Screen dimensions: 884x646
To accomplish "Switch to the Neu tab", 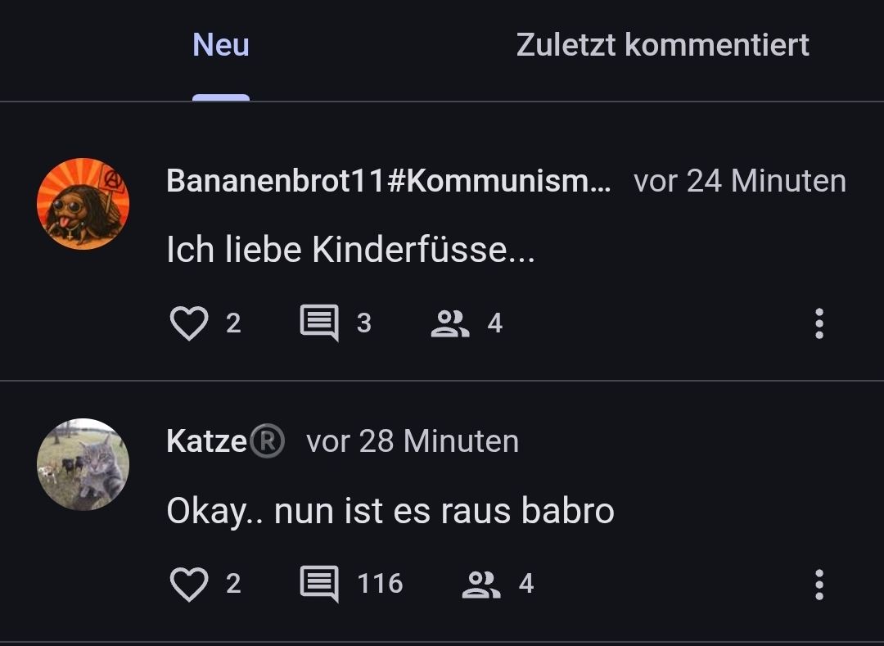I will (221, 46).
